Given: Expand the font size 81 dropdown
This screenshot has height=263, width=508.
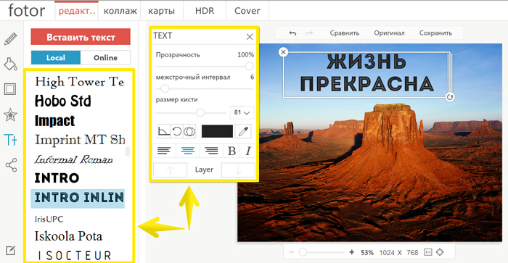Looking at the screenshot, I should point(242,112).
